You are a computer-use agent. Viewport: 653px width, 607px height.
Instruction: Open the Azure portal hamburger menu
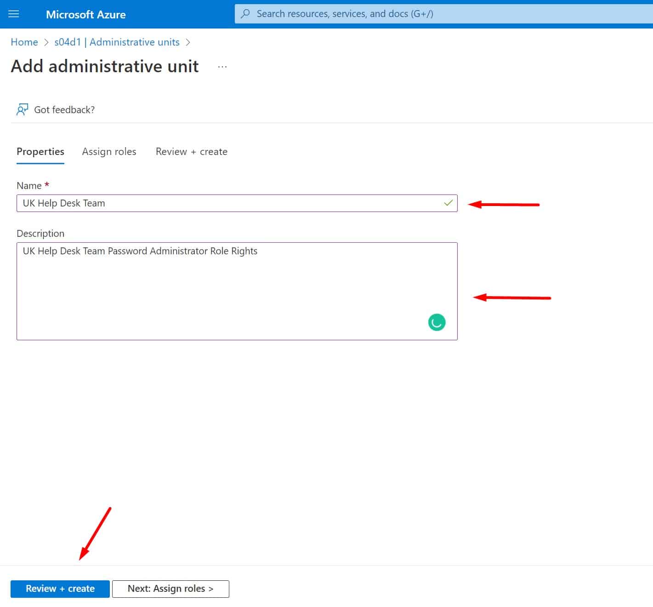[13, 14]
